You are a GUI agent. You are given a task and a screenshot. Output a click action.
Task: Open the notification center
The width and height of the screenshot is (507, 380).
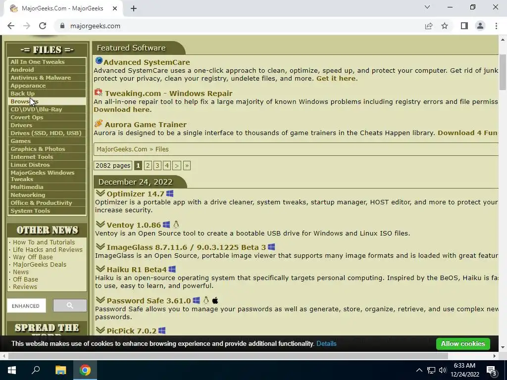tap(492, 370)
